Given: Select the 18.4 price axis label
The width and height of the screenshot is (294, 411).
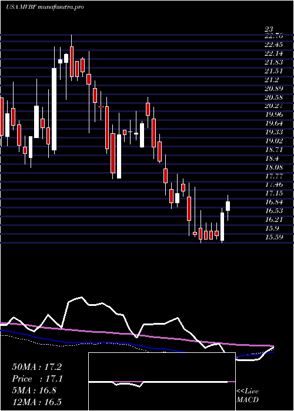Looking at the screenshot, I should (x=272, y=159).
